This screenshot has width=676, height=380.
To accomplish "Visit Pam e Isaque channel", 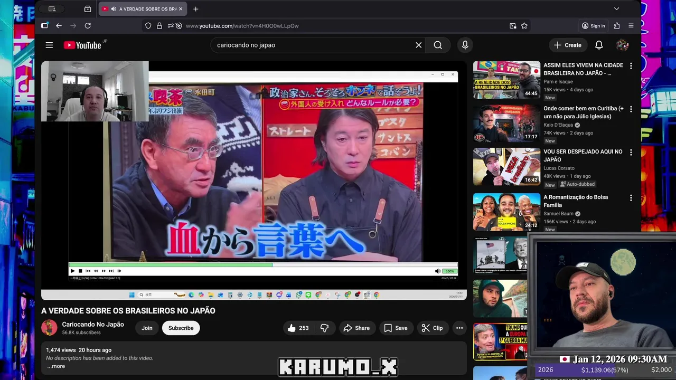I will (559, 82).
